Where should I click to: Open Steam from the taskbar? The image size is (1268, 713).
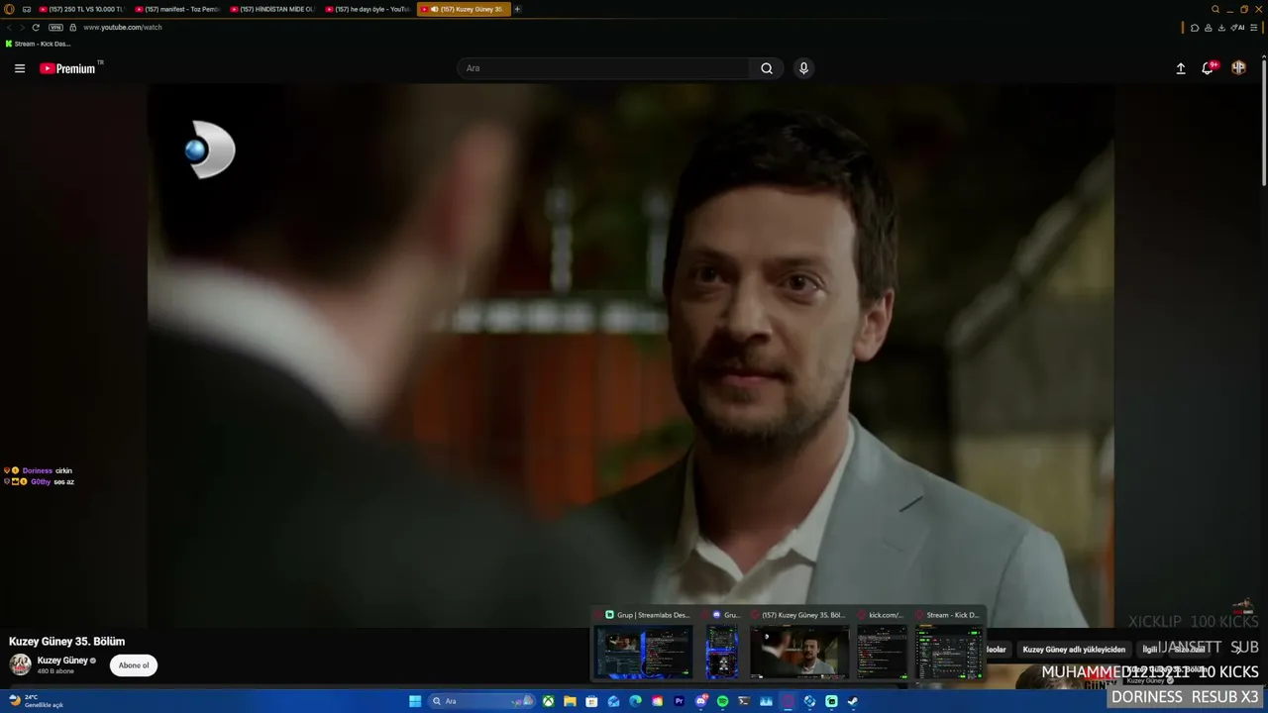(x=853, y=701)
